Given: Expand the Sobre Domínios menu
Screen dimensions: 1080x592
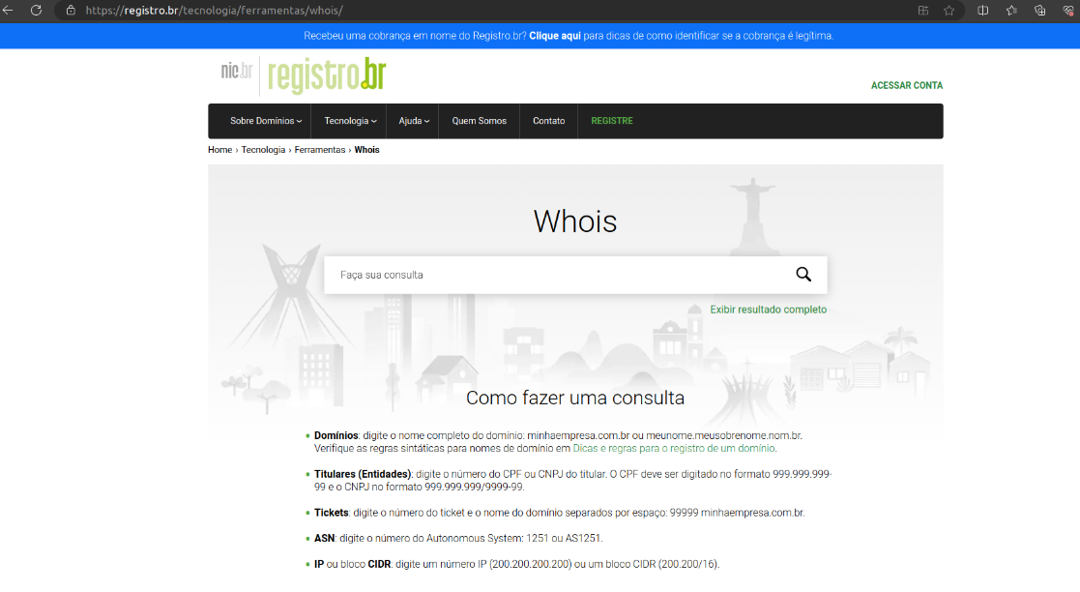Looking at the screenshot, I should (266, 121).
